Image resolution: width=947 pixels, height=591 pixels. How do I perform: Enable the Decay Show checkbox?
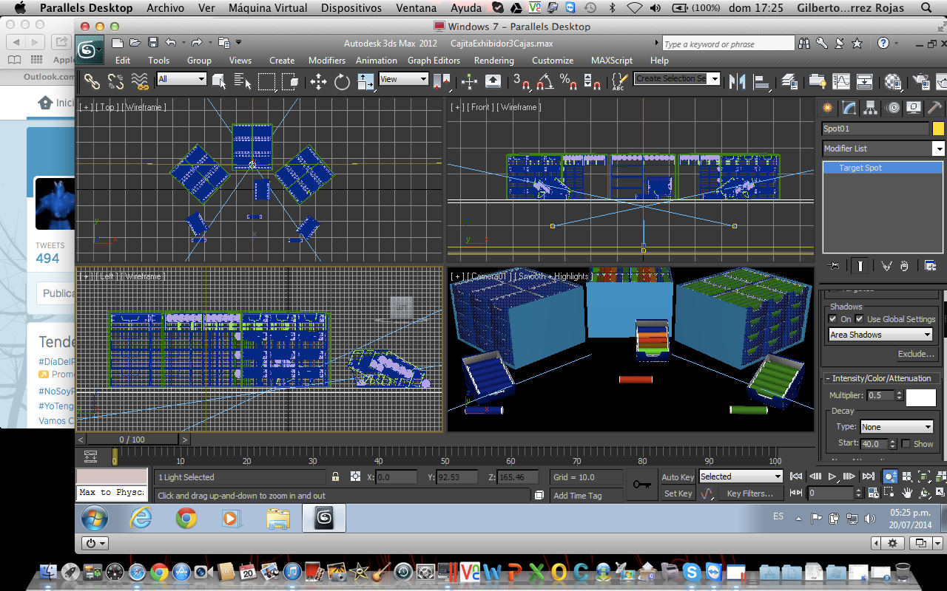[x=906, y=444]
